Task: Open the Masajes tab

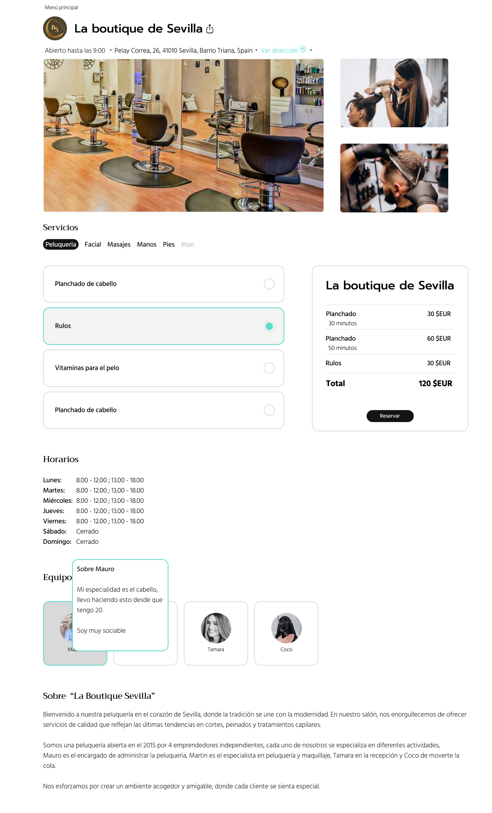Action: (x=119, y=245)
